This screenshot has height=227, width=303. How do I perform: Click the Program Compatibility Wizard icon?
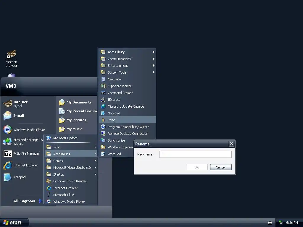tap(103, 127)
